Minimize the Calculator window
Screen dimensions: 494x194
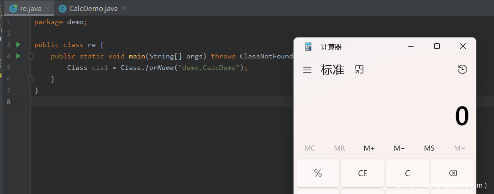click(x=411, y=46)
